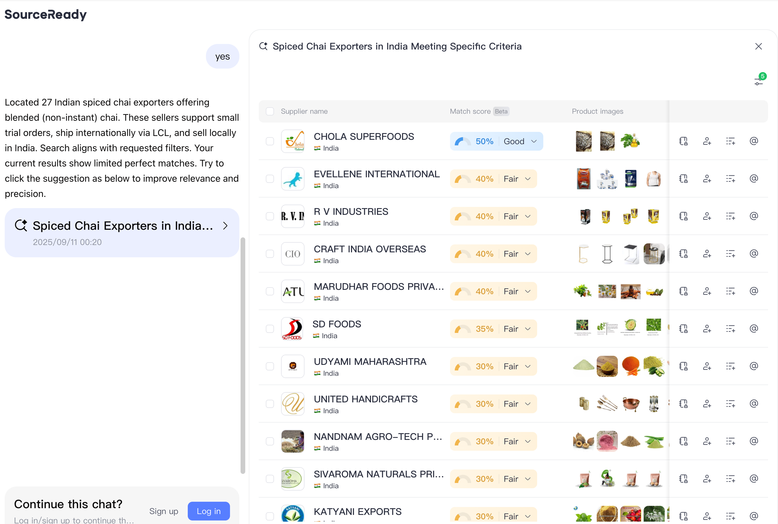Expand SIVAROMA NATURALS 30% Fair score dropdown

pyautogui.click(x=528, y=479)
